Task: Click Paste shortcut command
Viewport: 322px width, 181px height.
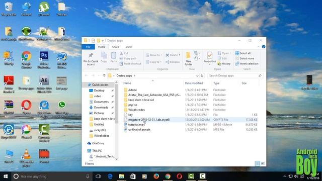Action: [130, 64]
